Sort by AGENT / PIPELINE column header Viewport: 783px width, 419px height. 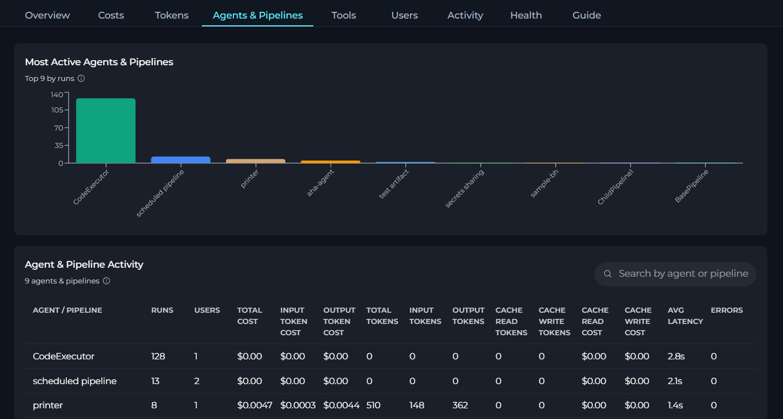[67, 310]
